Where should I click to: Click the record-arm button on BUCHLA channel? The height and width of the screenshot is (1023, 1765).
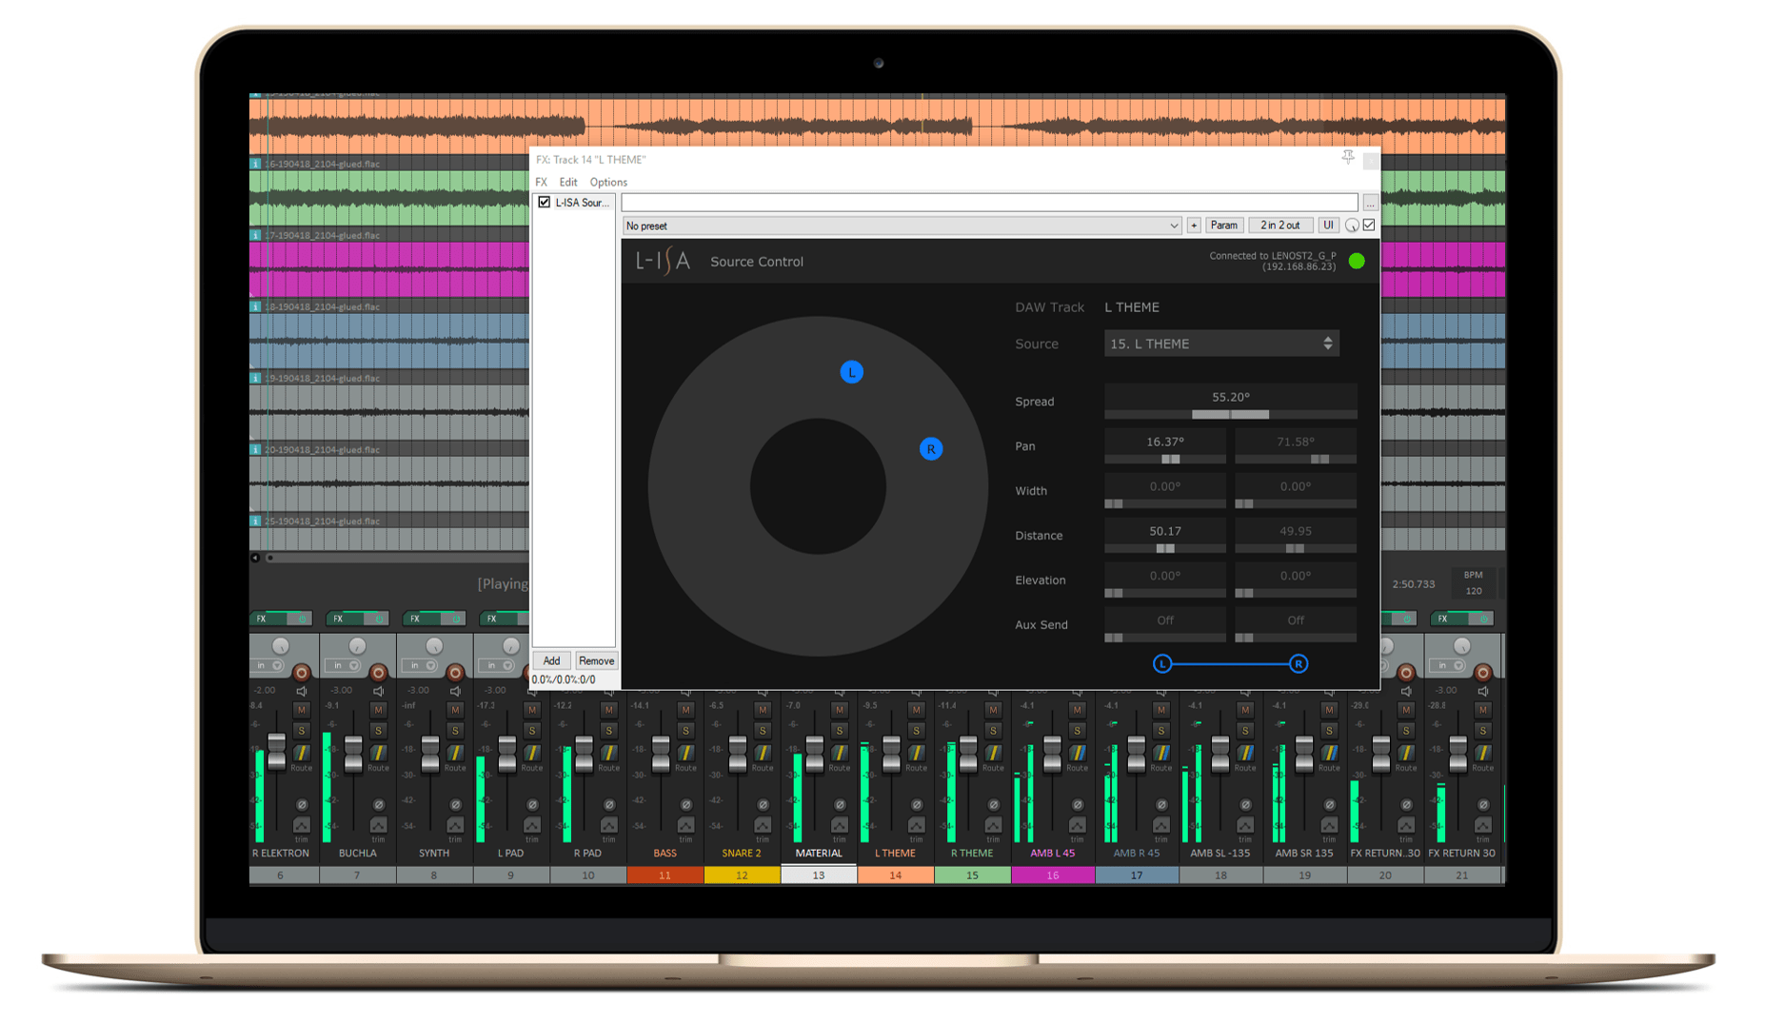(x=379, y=673)
